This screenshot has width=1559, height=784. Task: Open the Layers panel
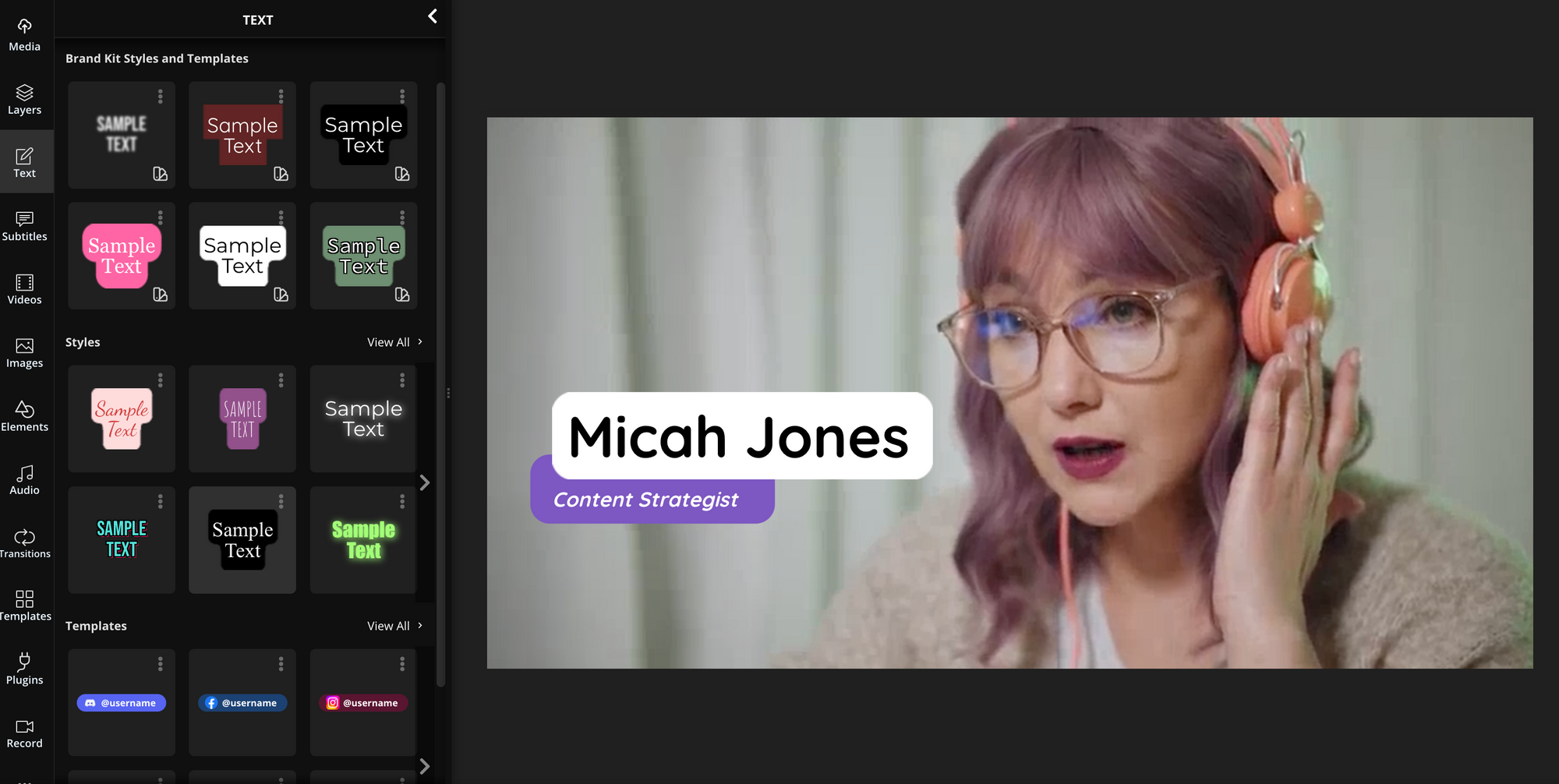(x=24, y=99)
